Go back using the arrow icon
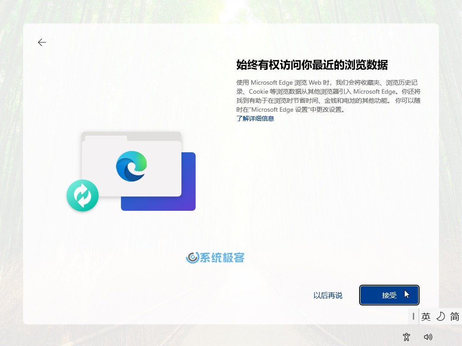The image size is (462, 346). (x=42, y=42)
